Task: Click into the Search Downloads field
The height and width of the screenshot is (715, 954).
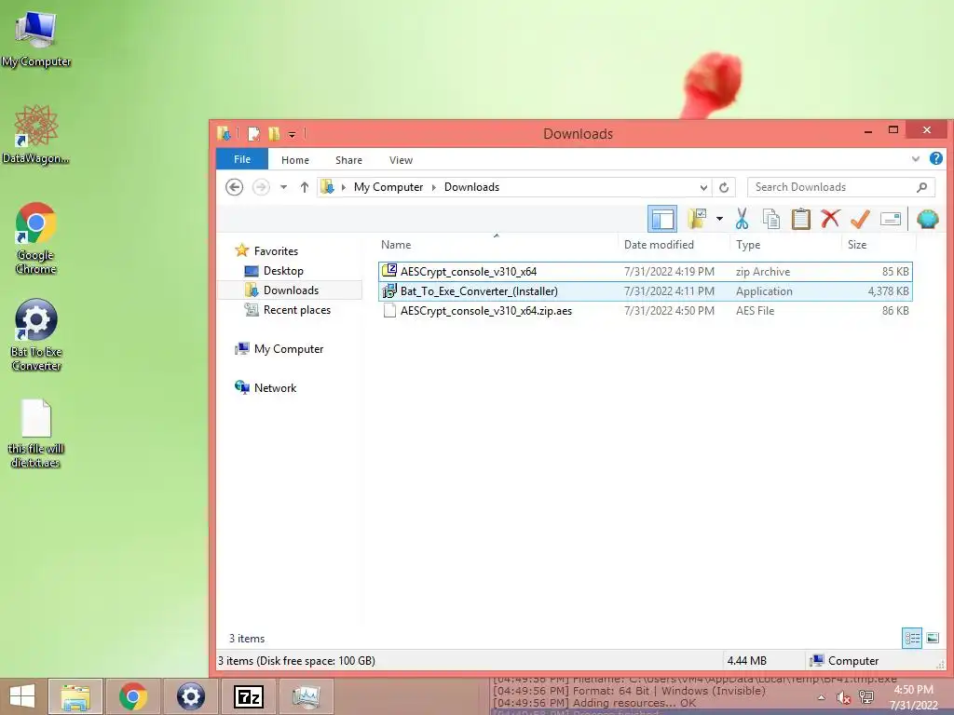Action: click(840, 187)
